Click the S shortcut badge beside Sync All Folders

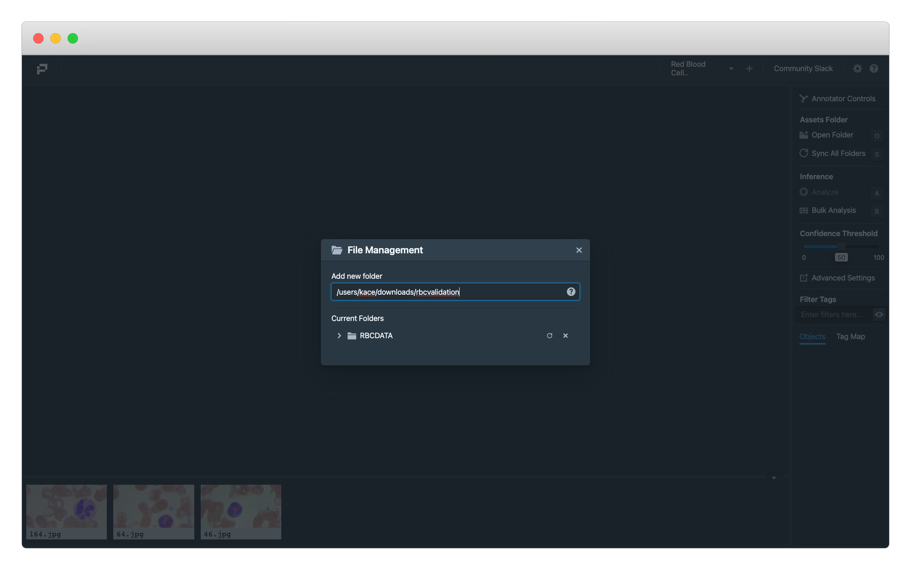(x=877, y=154)
